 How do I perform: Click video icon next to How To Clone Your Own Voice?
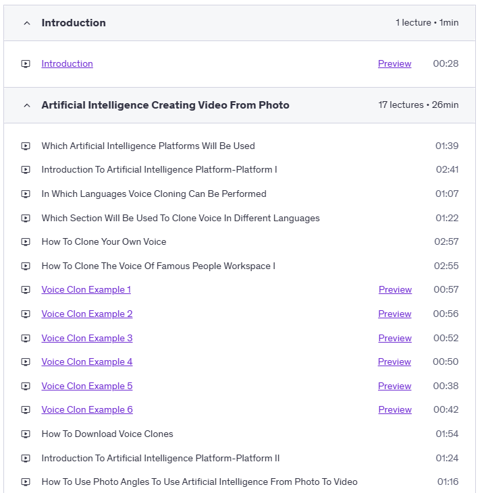tap(26, 242)
